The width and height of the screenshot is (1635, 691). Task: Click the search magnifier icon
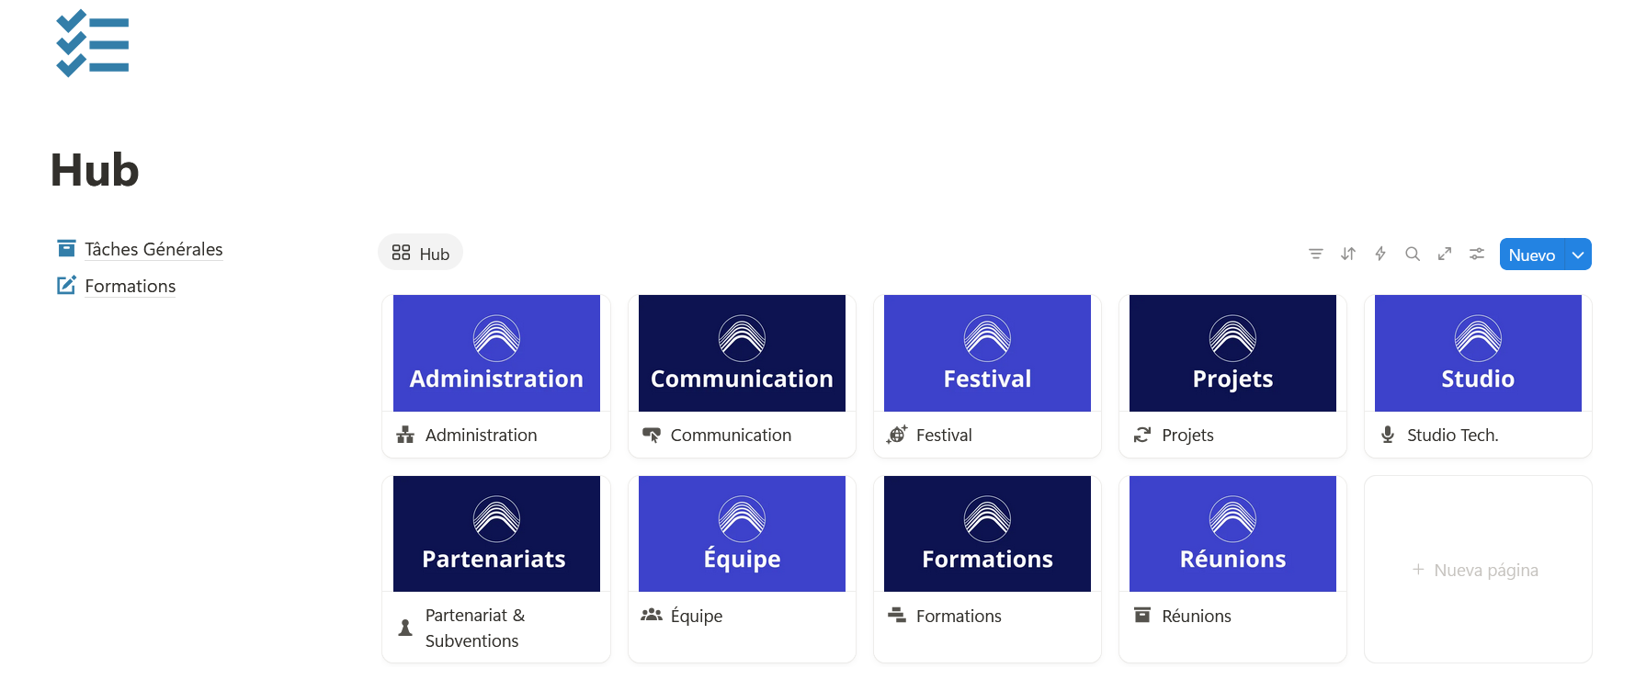point(1413,255)
